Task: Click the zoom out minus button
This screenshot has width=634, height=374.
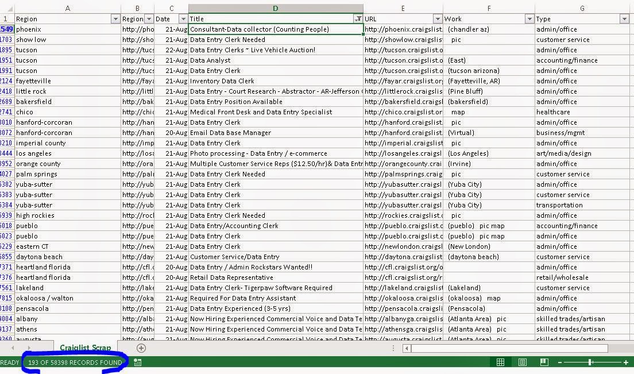Action: click(x=560, y=363)
